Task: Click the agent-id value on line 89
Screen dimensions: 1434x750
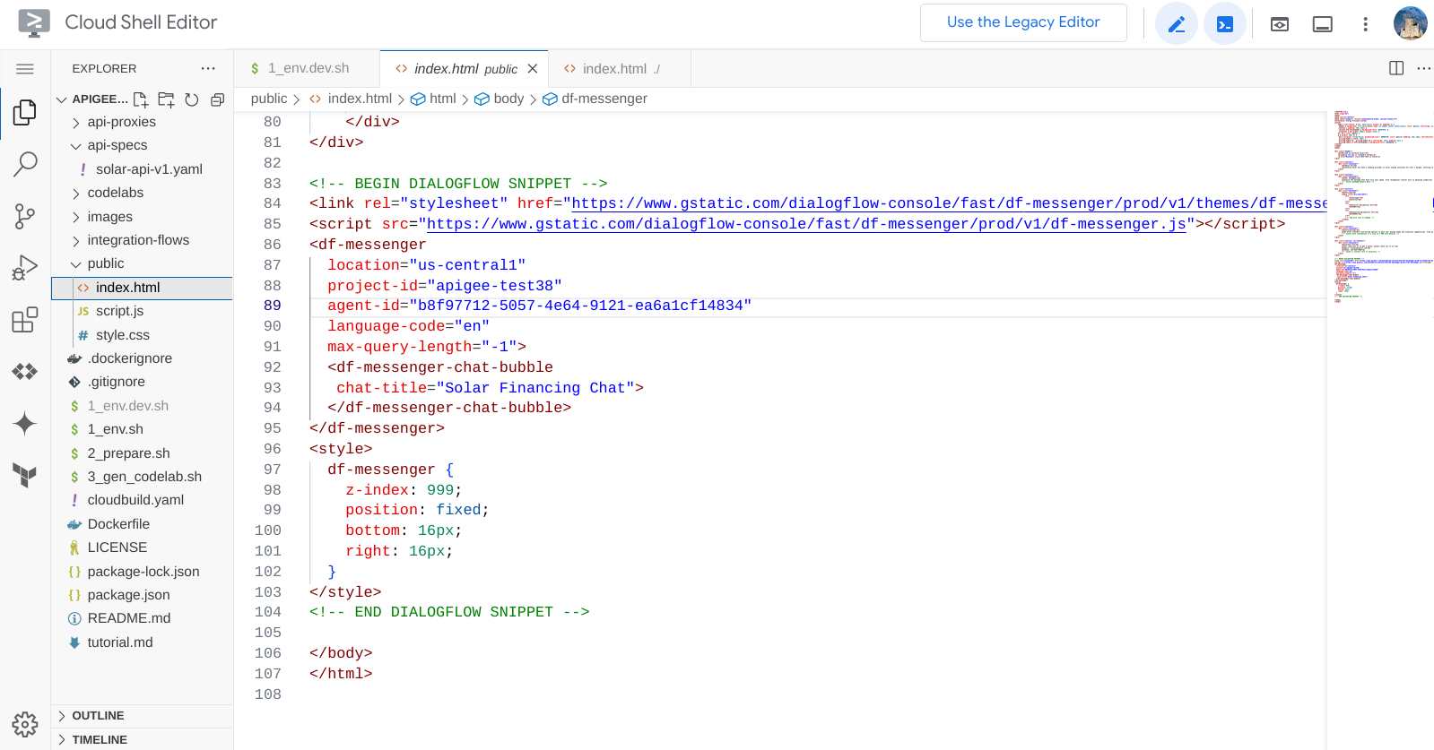Action: pos(580,306)
